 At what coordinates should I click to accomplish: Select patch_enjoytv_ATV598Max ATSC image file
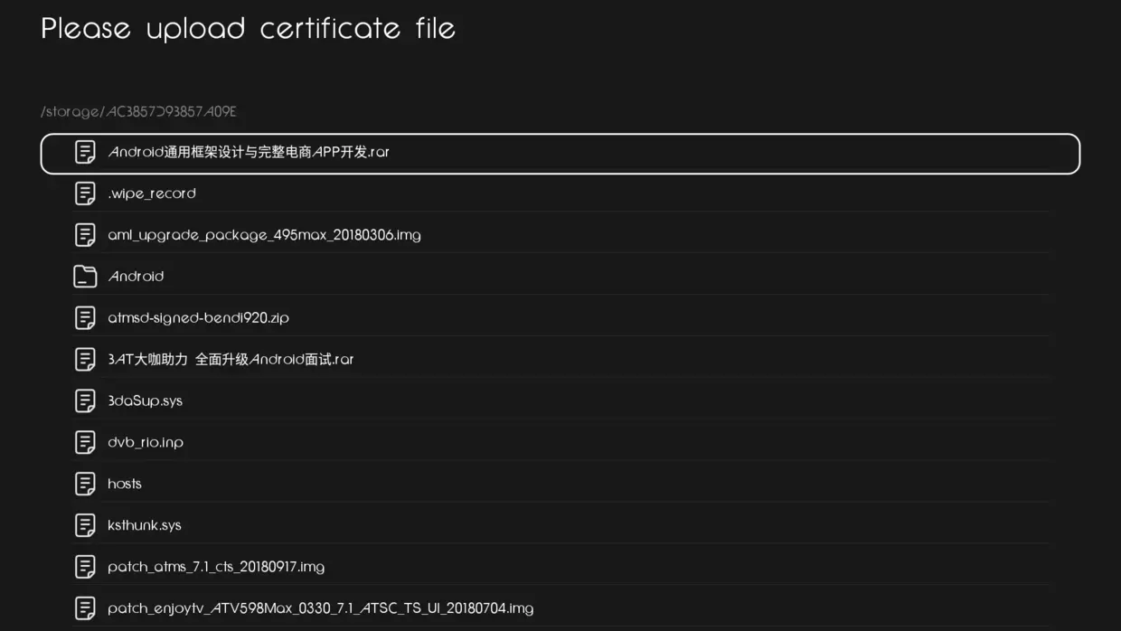tap(560, 608)
